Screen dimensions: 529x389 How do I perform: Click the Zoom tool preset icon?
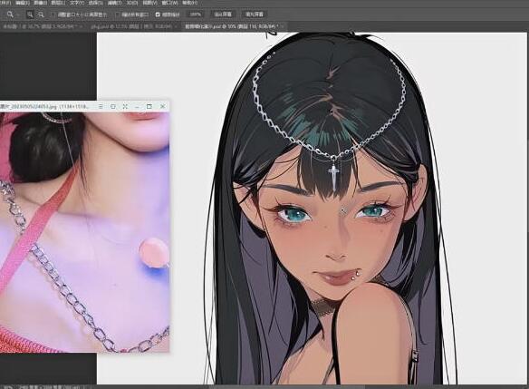pyautogui.click(x=10, y=15)
